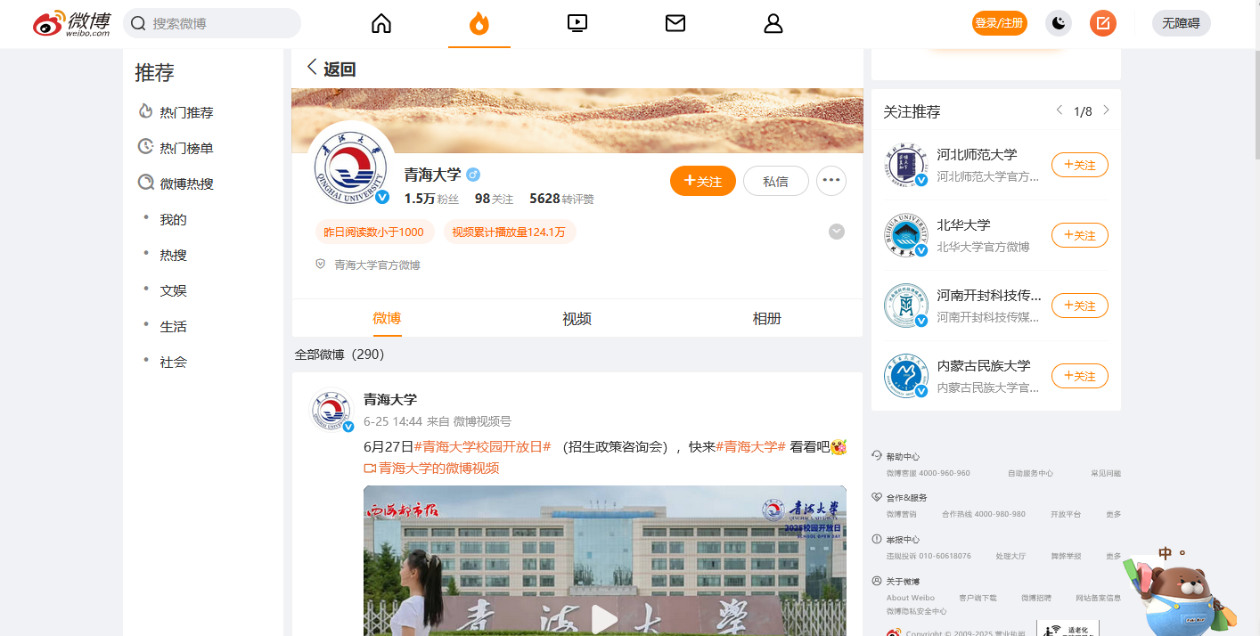1260x636 pixels.
Task: Expand the badge details chevron under profile stats
Action: [x=836, y=232]
